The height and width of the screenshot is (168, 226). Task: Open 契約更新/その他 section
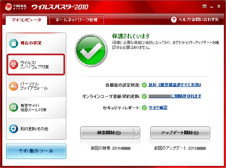pos(36,129)
